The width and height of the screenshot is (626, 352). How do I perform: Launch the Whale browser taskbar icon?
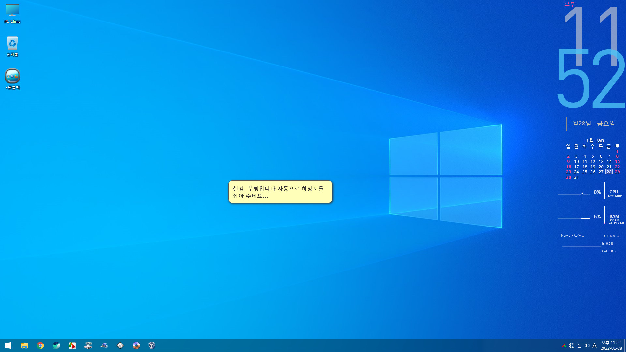click(56, 345)
